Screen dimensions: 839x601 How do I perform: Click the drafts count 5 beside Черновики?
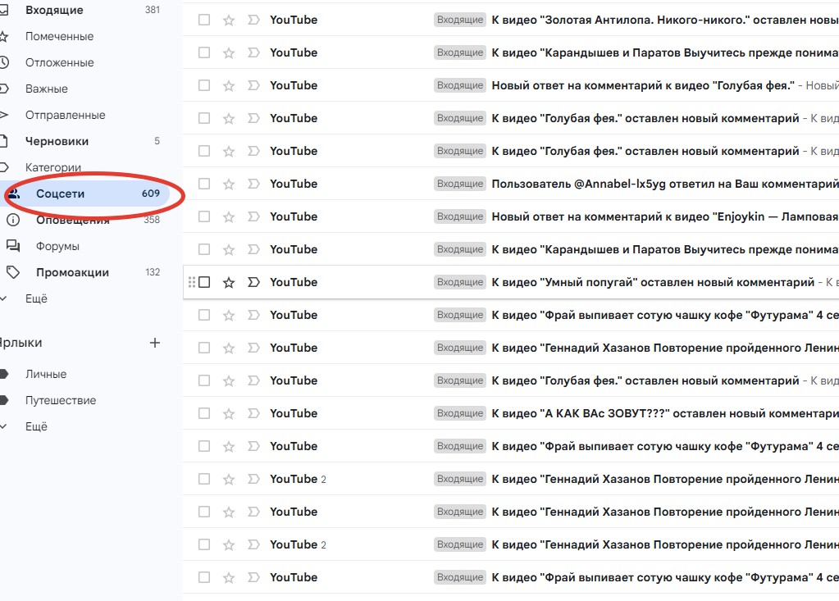(157, 141)
